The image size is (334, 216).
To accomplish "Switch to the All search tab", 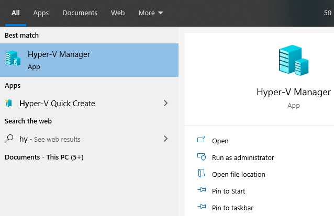I will point(16,13).
